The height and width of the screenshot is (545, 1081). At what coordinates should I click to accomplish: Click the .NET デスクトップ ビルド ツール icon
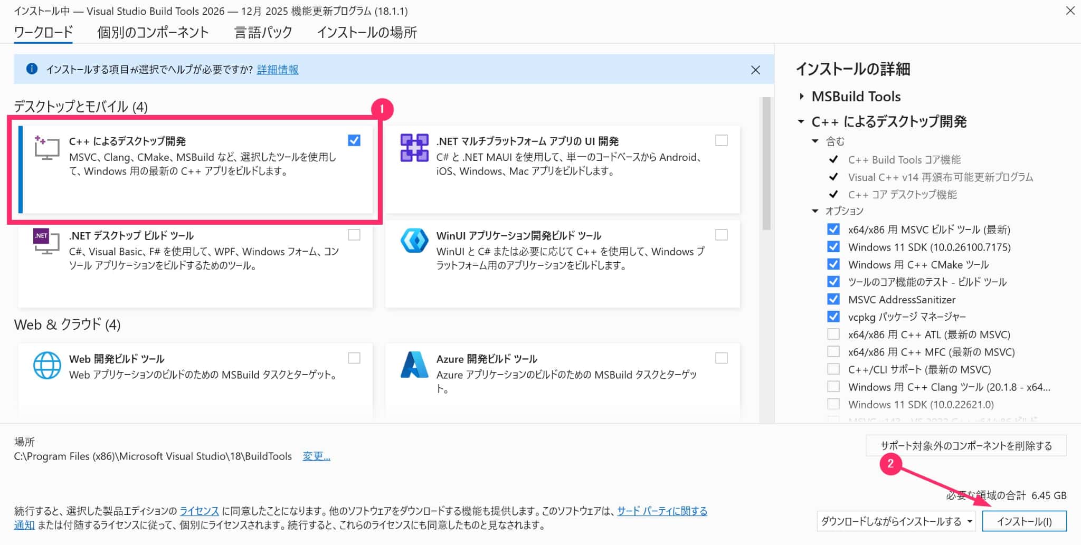(x=46, y=242)
